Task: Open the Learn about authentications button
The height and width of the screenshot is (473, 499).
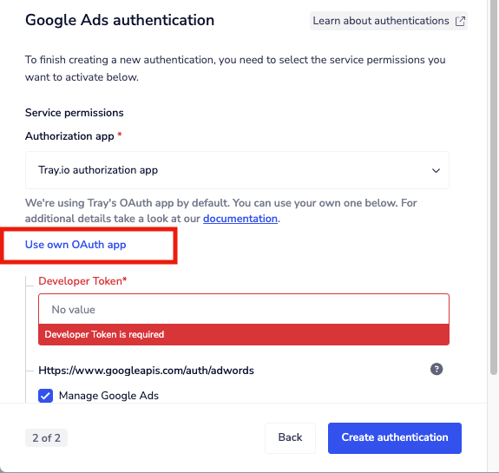Action: click(389, 21)
